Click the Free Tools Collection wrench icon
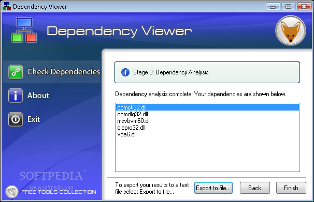314x202 pixels. (12, 192)
